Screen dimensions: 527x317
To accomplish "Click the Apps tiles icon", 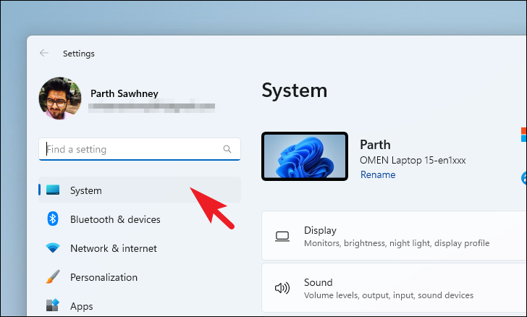I will 53,305.
